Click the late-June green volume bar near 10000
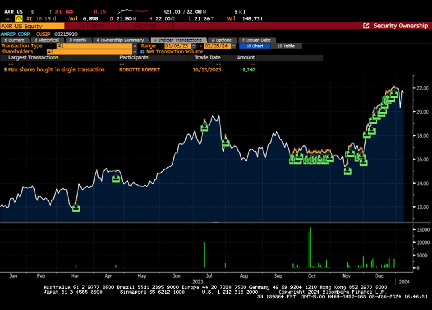Image resolution: width=432 pixels, height=310 pixels. click(204, 255)
